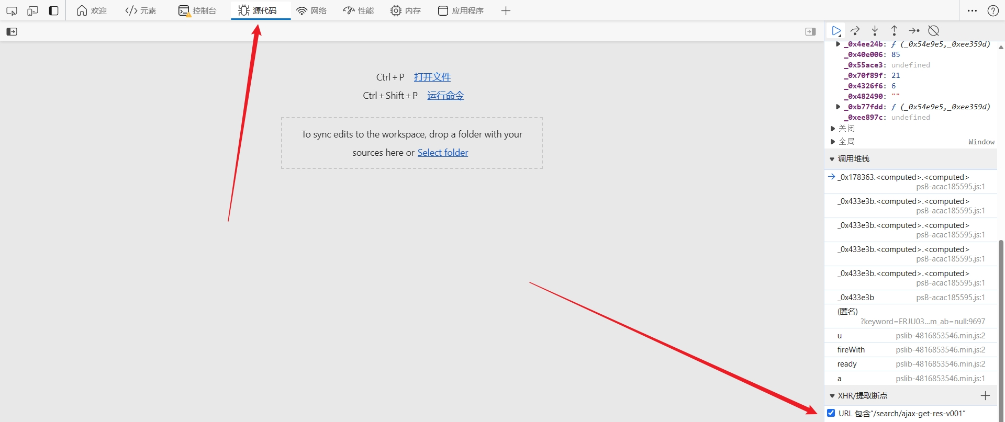Add more tools with plus icon
The width and height of the screenshot is (1005, 422).
tap(506, 10)
